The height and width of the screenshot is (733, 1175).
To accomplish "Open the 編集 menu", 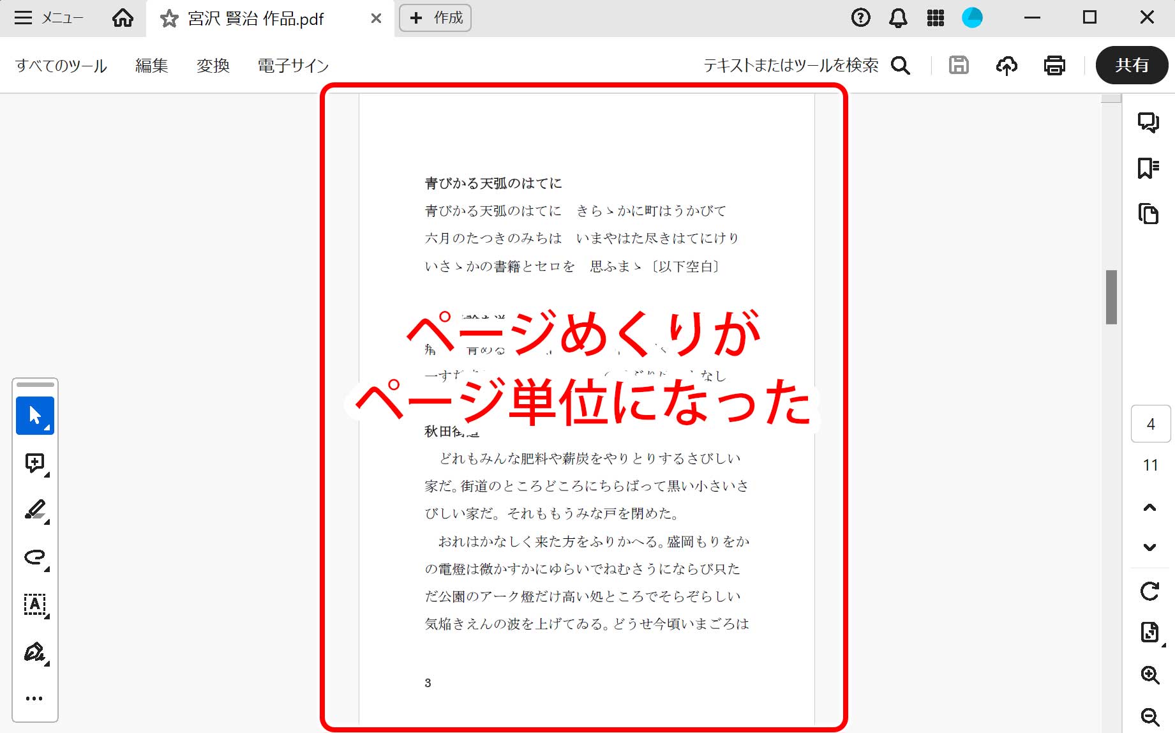I will 152,65.
